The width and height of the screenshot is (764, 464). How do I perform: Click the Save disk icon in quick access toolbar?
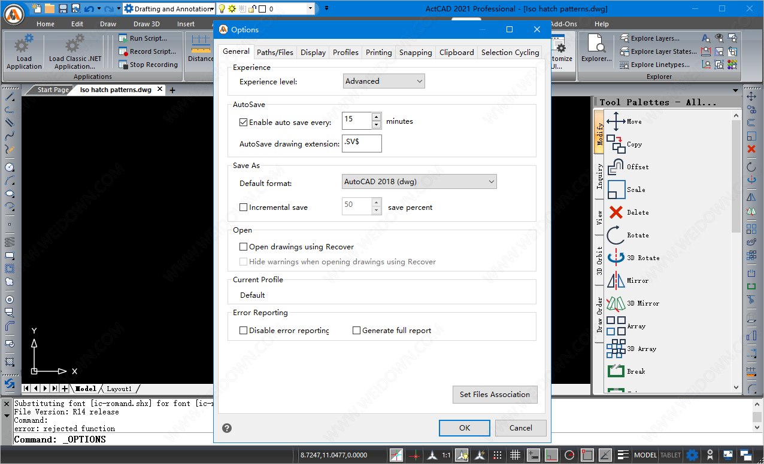pyautogui.click(x=62, y=8)
